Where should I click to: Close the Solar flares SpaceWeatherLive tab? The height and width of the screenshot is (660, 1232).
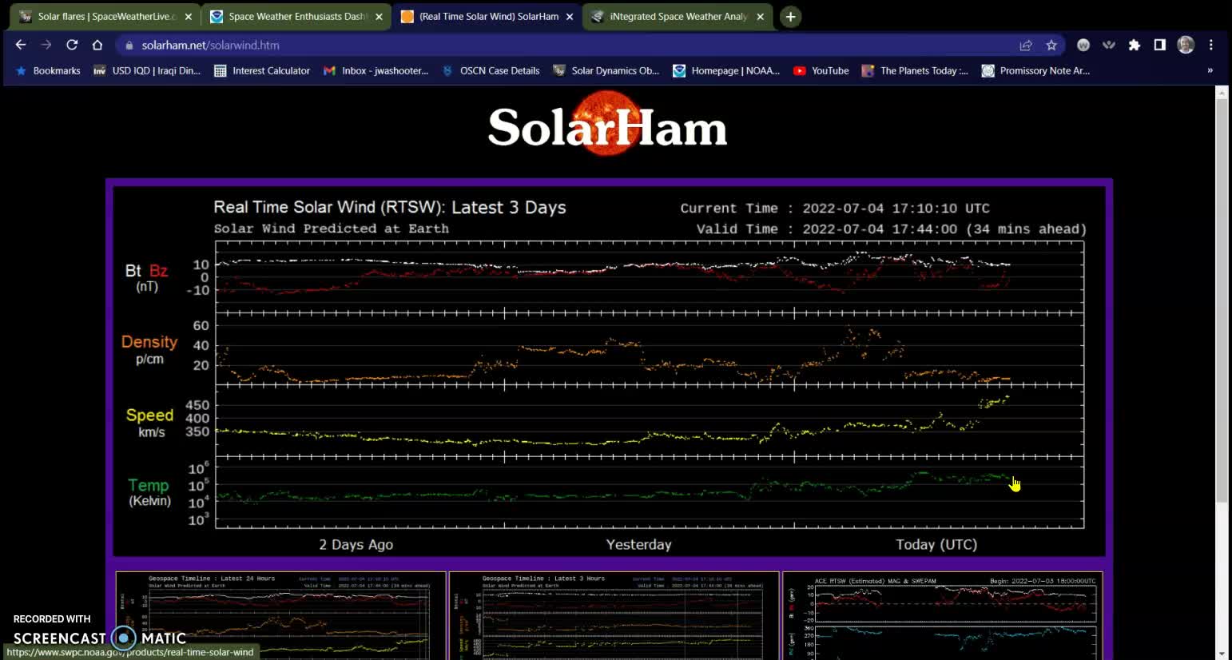[x=189, y=16]
